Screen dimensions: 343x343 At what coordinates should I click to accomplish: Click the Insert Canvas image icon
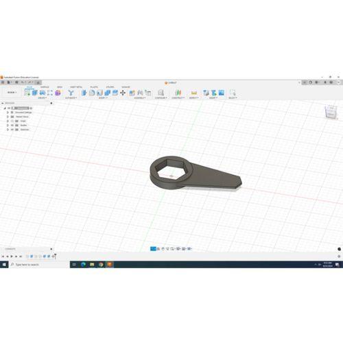(x=222, y=93)
